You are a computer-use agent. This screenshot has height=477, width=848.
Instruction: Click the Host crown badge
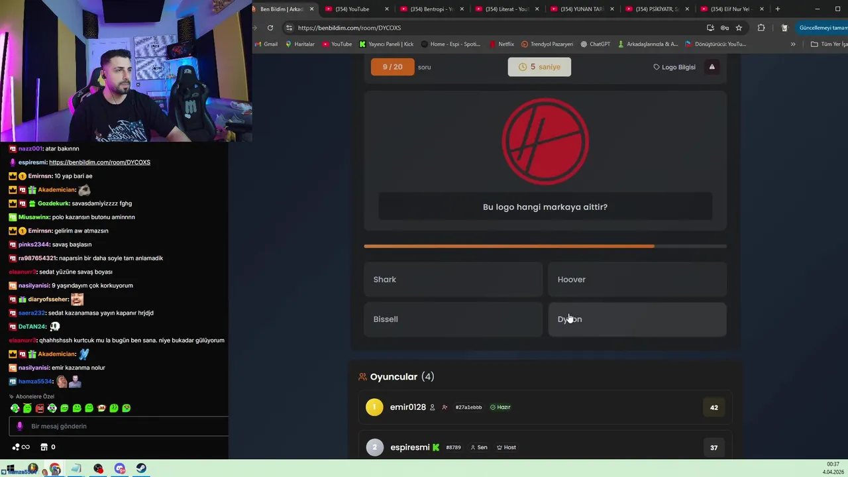click(x=506, y=448)
